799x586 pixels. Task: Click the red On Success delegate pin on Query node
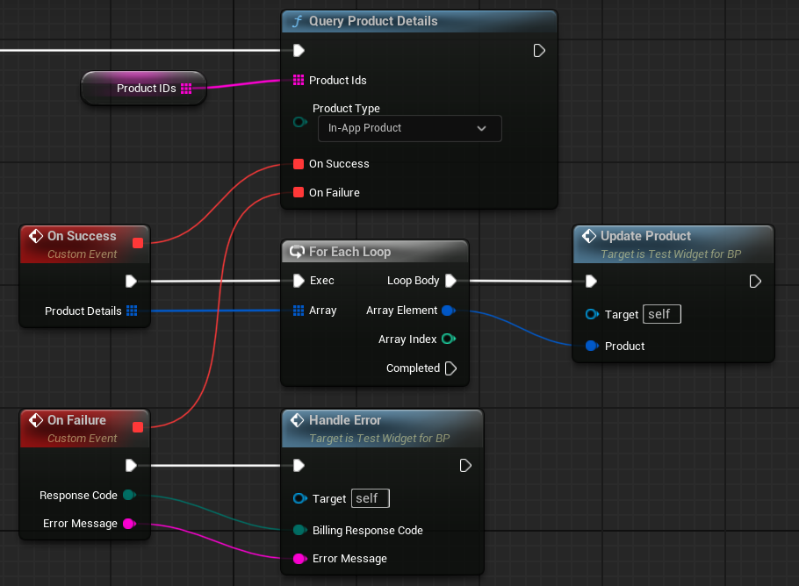(298, 164)
